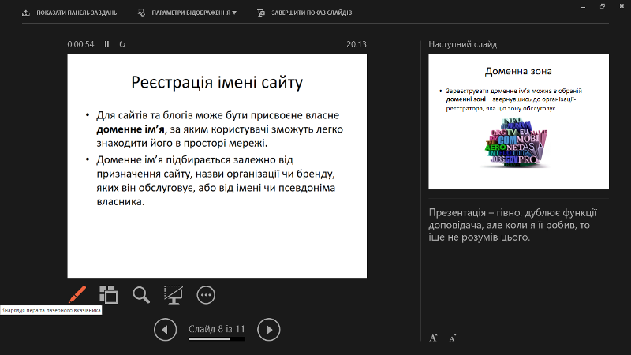
Task: Activate the zoom into slide magnifier
Action: (x=141, y=294)
